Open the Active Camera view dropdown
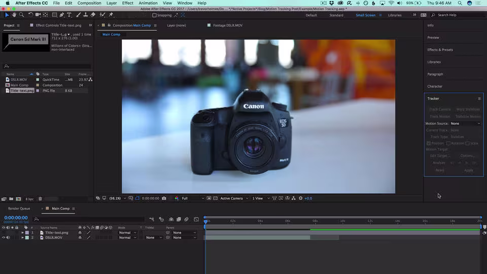This screenshot has height=274, width=487. click(x=234, y=198)
